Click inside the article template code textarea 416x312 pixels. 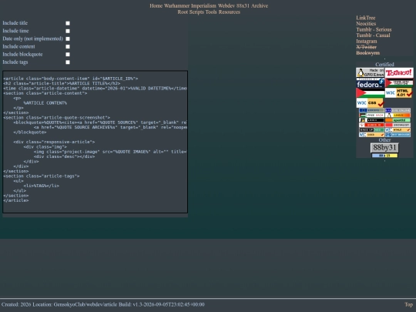tap(95, 142)
